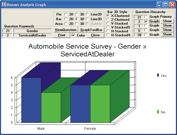This screenshot has width=177, height=135.
Task: Click the blue Yes legend swatch
Action: point(158,75)
